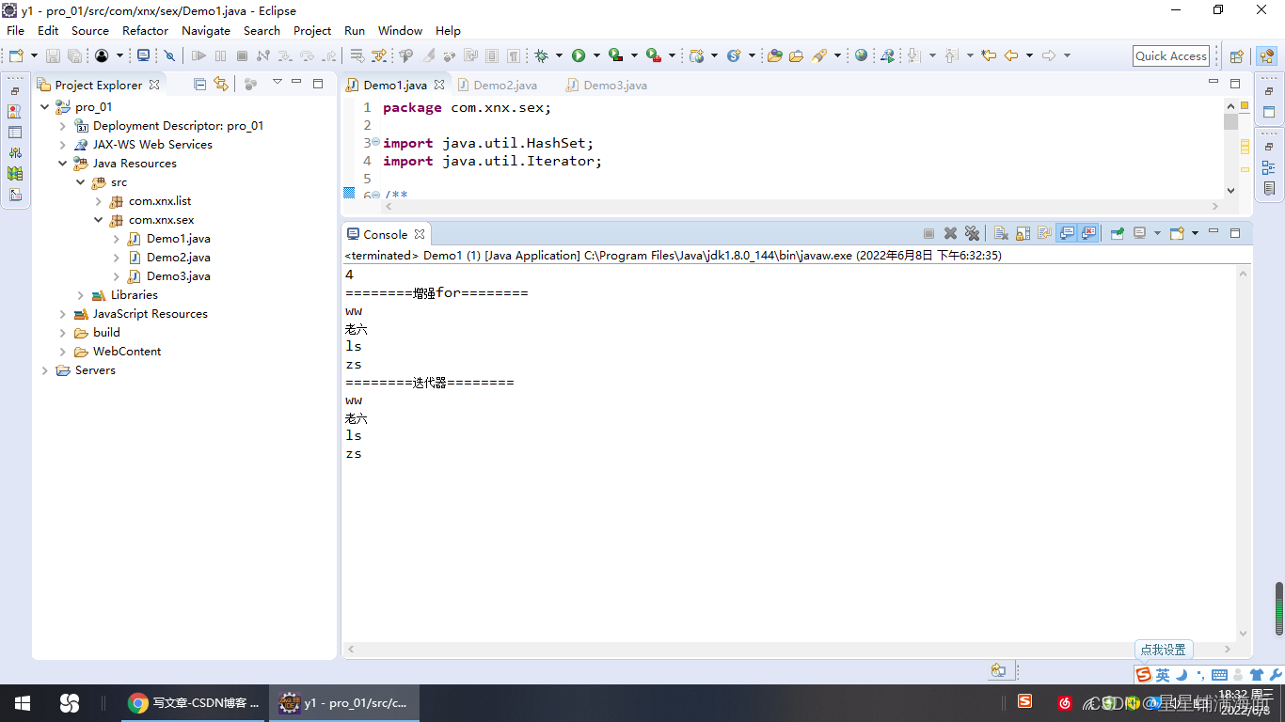Click the Clear Console icon
This screenshot has width=1285, height=722.
pyautogui.click(x=1002, y=233)
